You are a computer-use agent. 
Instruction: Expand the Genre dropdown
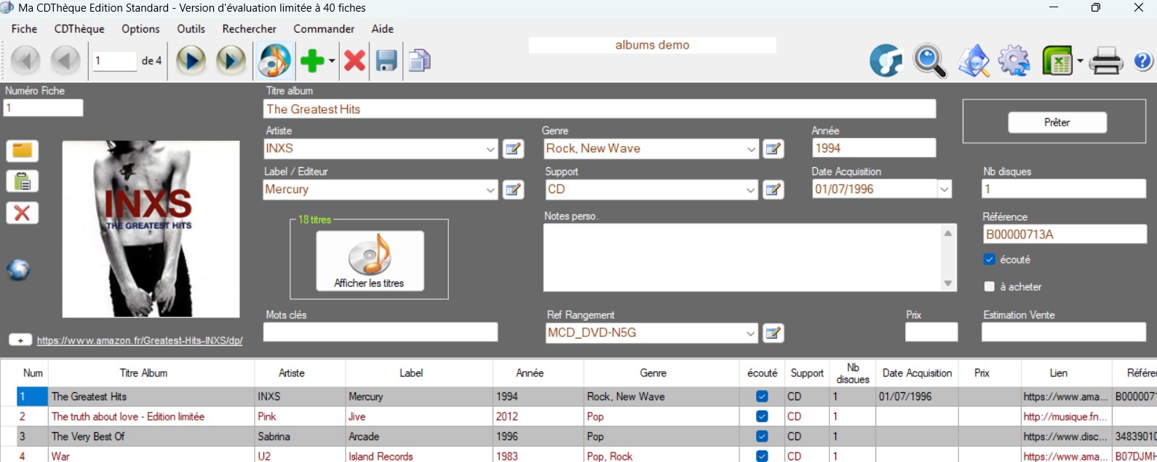coord(751,149)
